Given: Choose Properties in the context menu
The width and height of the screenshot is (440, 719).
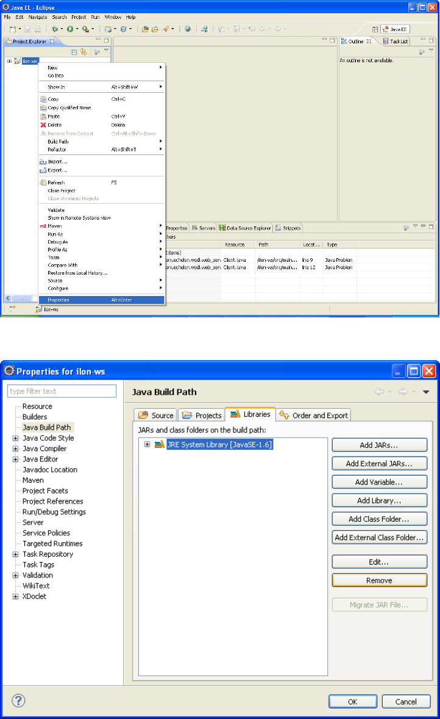Looking at the screenshot, I should click(102, 300).
